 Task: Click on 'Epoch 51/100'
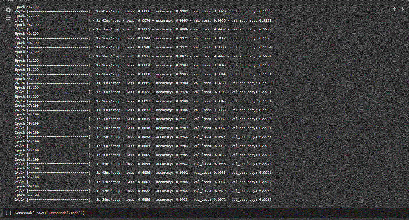(27, 52)
